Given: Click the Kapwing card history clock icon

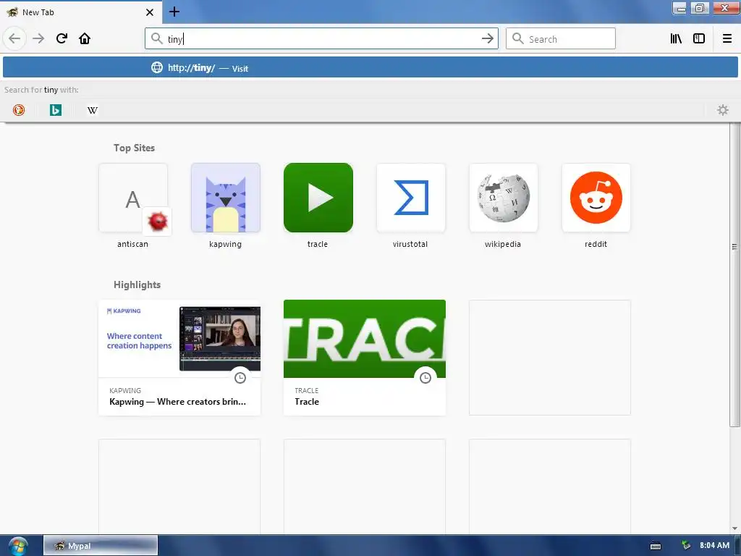Looking at the screenshot, I should (240, 377).
